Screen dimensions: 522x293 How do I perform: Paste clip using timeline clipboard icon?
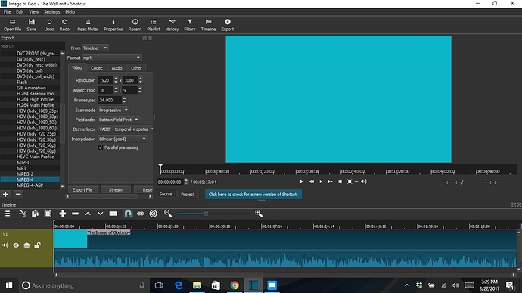pyautogui.click(x=48, y=214)
